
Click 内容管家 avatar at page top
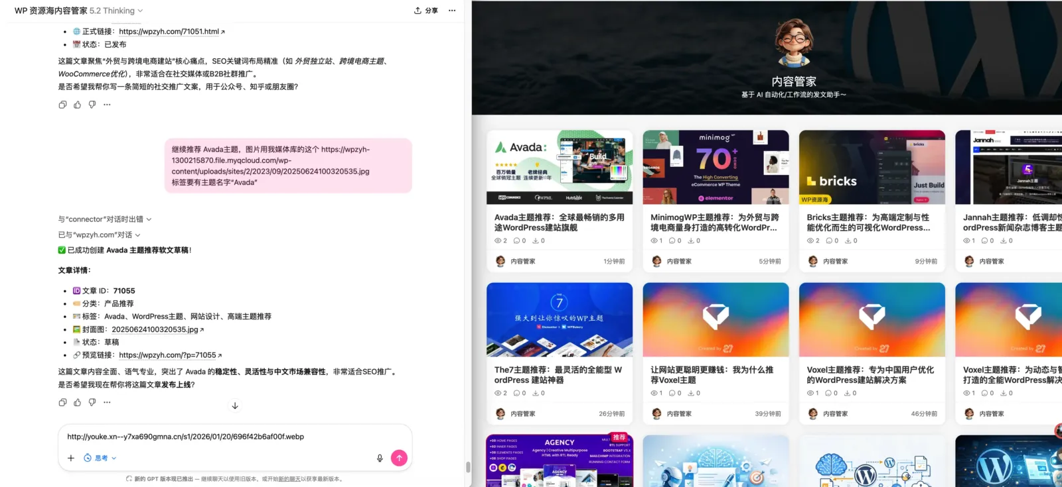pyautogui.click(x=793, y=42)
